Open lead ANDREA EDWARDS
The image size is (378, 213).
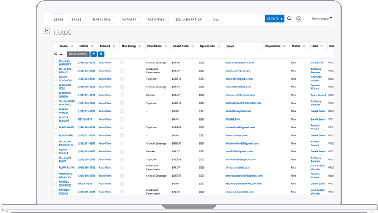pyautogui.click(x=64, y=183)
